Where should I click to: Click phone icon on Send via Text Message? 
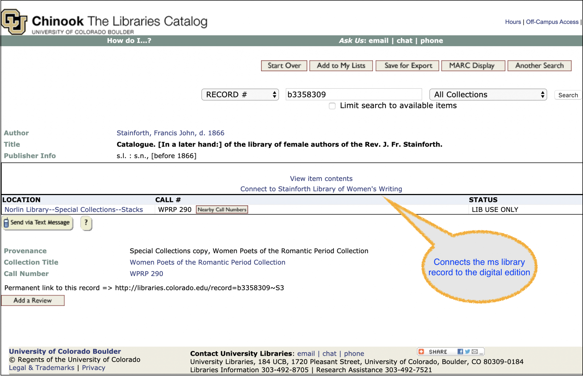tap(6, 223)
